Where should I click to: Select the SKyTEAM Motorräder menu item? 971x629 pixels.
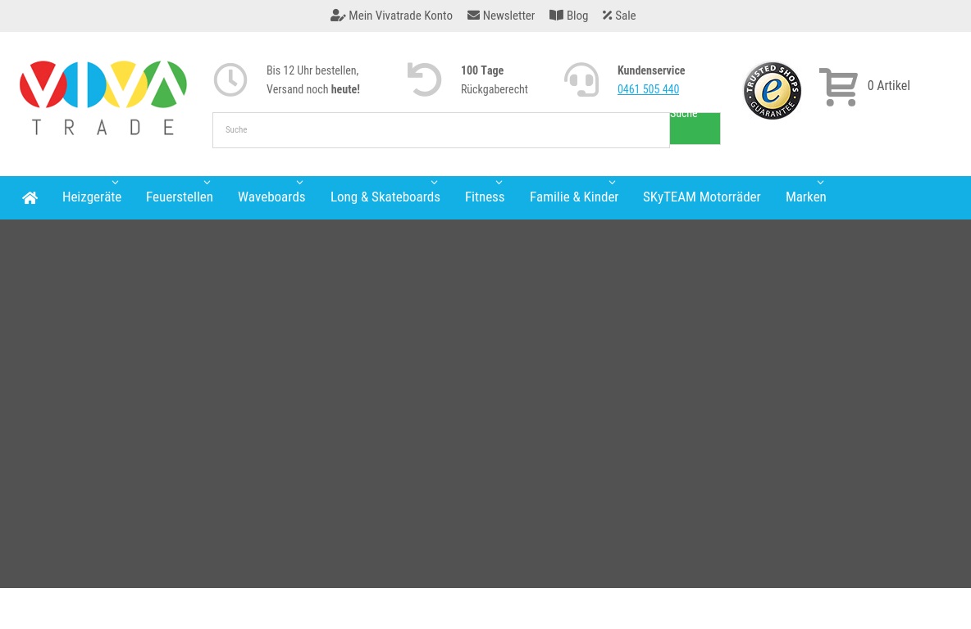[x=701, y=197]
